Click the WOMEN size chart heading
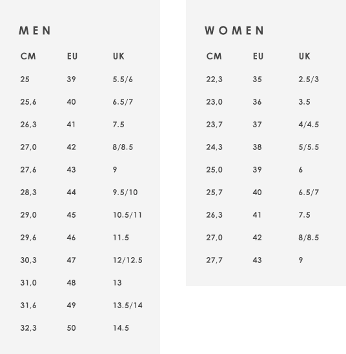 (234, 30)
